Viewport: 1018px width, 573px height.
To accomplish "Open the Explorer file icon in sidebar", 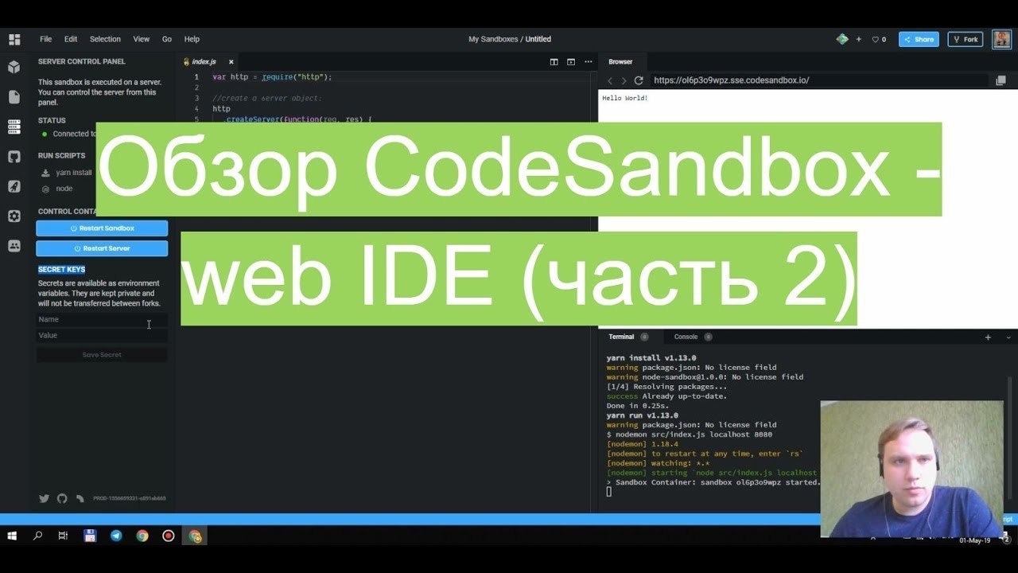I will point(14,97).
